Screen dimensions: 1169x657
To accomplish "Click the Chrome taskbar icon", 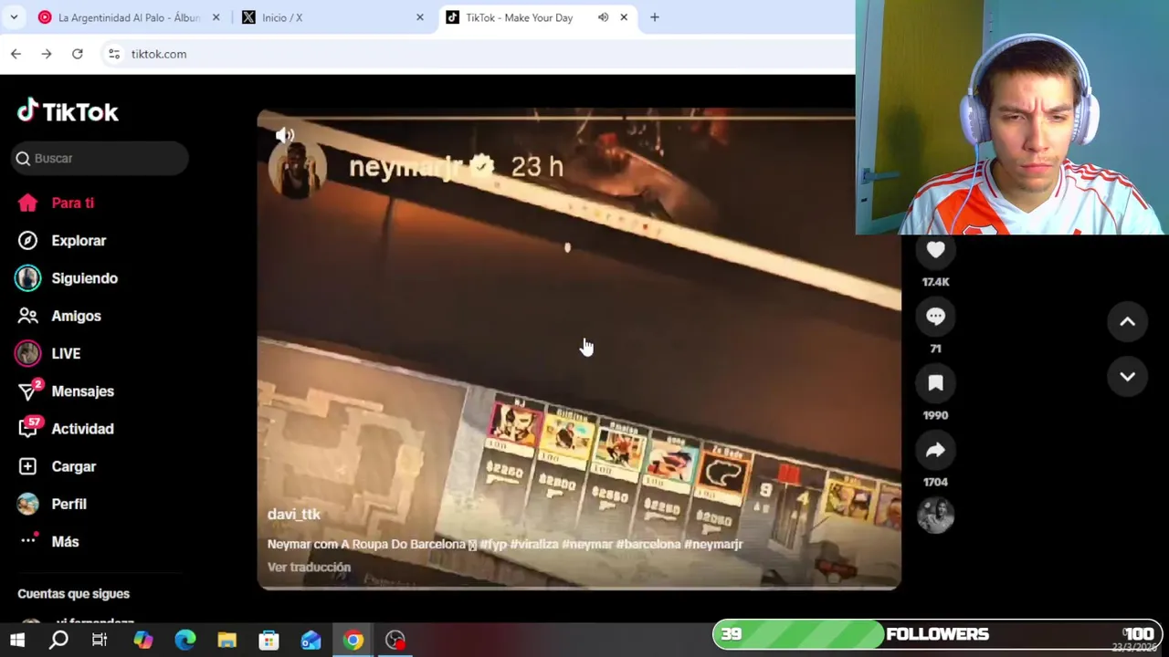I will (353, 641).
